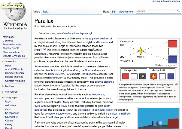Follow the Solar System link
The width and height of the screenshot is (182, 129).
coord(56,74)
